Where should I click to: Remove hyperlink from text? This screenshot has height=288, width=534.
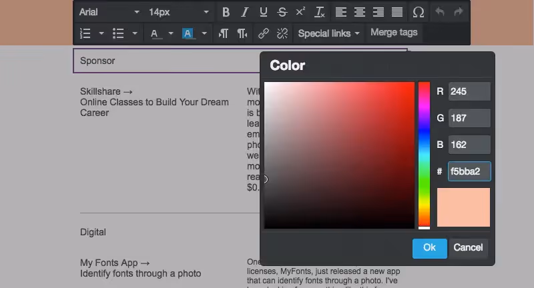(x=282, y=33)
